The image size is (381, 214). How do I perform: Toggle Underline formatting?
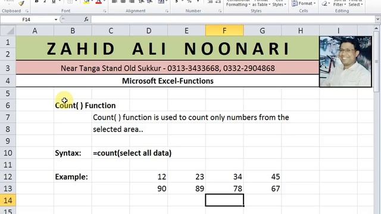tap(54, 2)
